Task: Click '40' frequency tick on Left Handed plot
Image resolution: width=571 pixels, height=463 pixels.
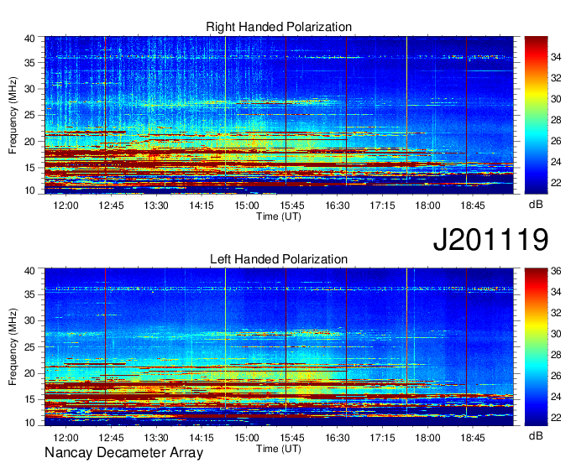Action: coord(30,271)
